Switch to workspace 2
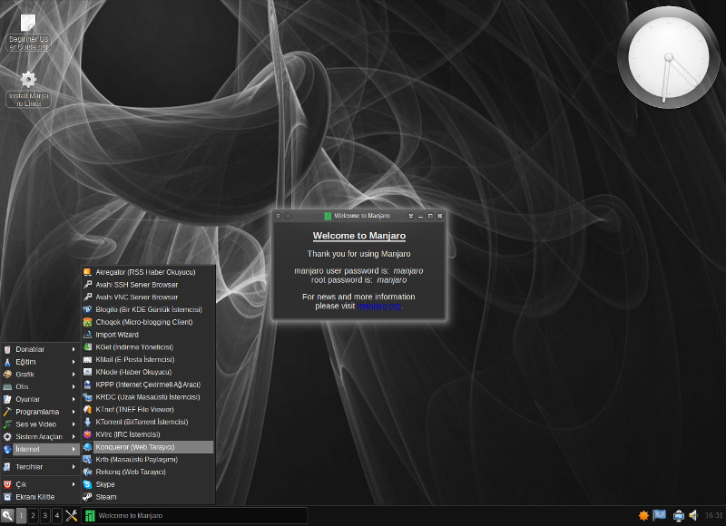The height and width of the screenshot is (526, 726). pos(33,515)
